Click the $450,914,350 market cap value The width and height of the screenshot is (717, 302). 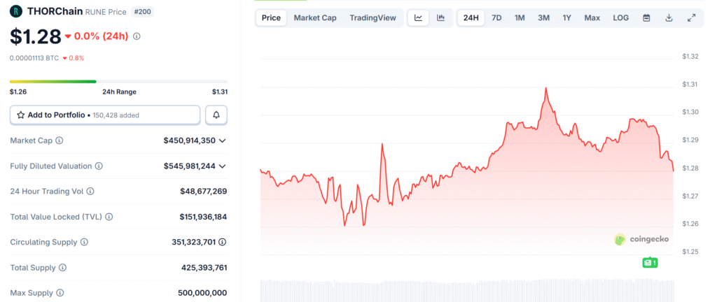(x=189, y=141)
